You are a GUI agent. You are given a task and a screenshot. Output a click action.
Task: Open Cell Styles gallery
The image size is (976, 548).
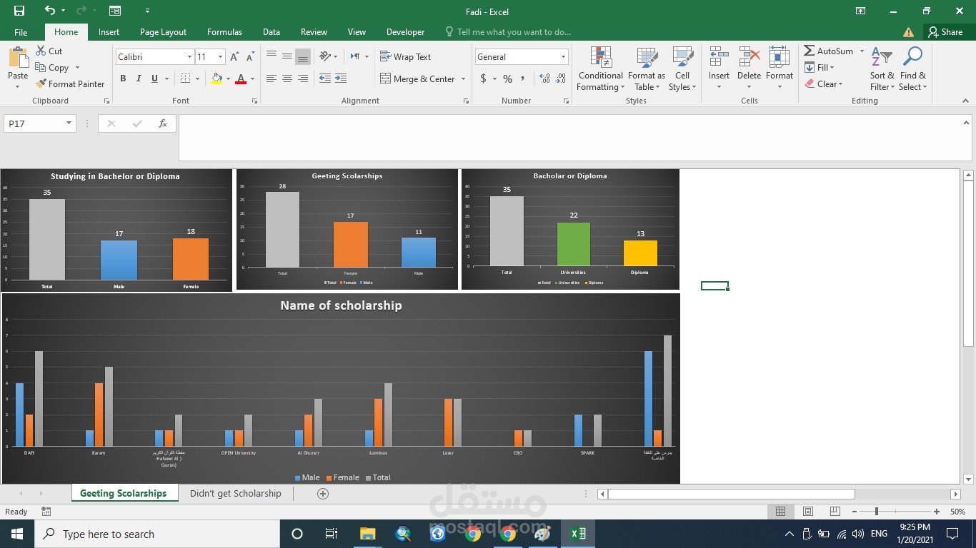pos(682,69)
